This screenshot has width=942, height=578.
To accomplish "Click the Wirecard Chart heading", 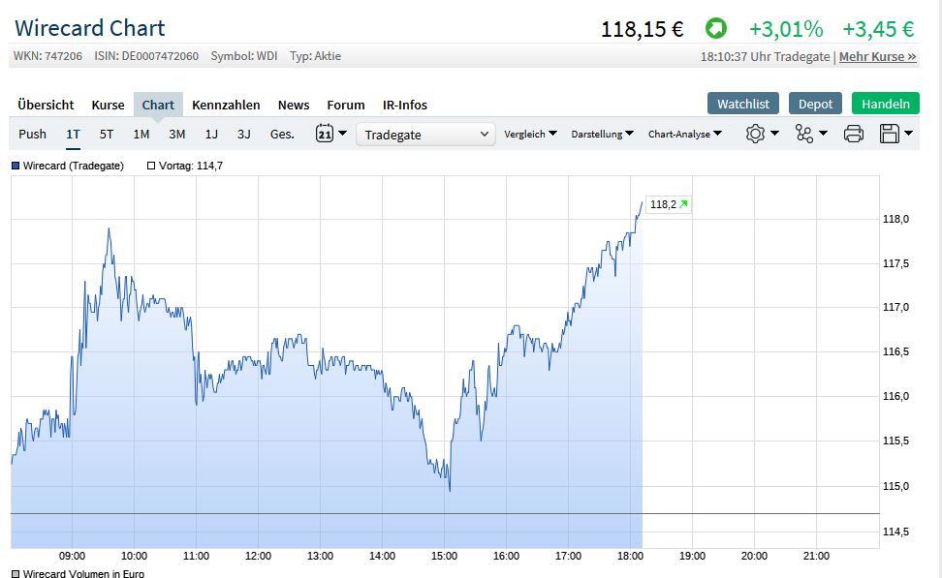I will (89, 28).
